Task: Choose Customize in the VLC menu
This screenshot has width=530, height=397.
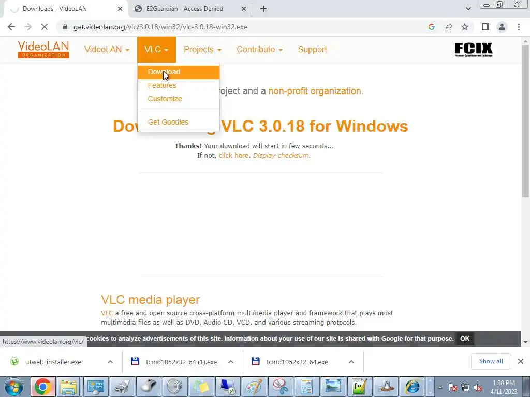Action: click(x=179, y=99)
